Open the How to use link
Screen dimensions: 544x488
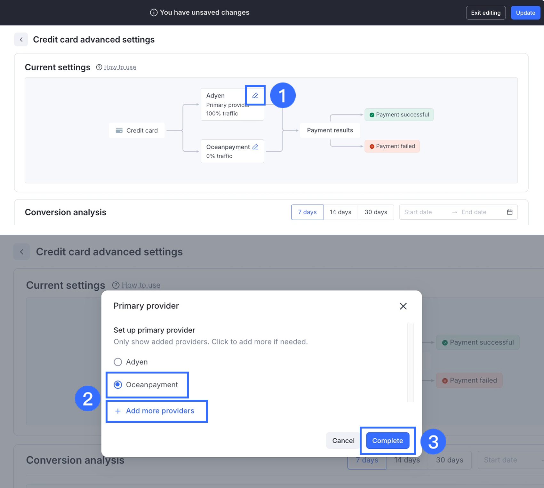pos(120,67)
